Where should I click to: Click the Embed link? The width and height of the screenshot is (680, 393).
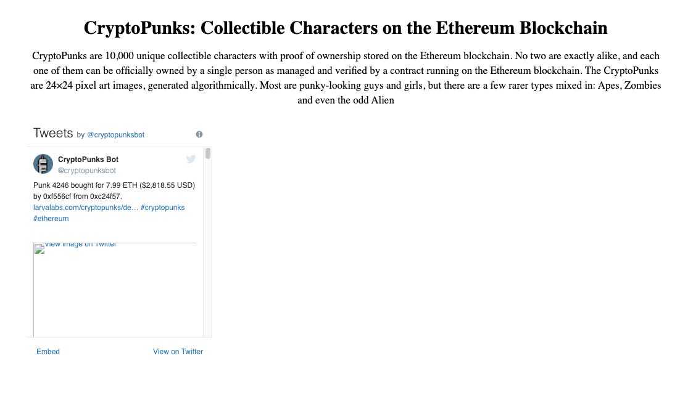click(x=48, y=352)
